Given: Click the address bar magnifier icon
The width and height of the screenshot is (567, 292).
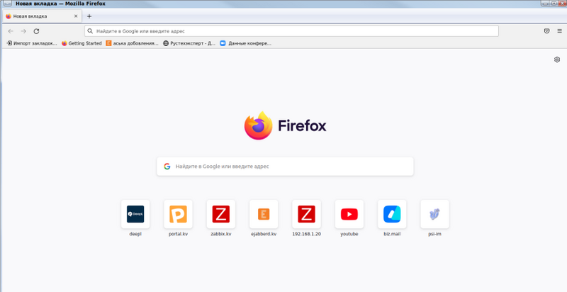Looking at the screenshot, I should (x=91, y=31).
